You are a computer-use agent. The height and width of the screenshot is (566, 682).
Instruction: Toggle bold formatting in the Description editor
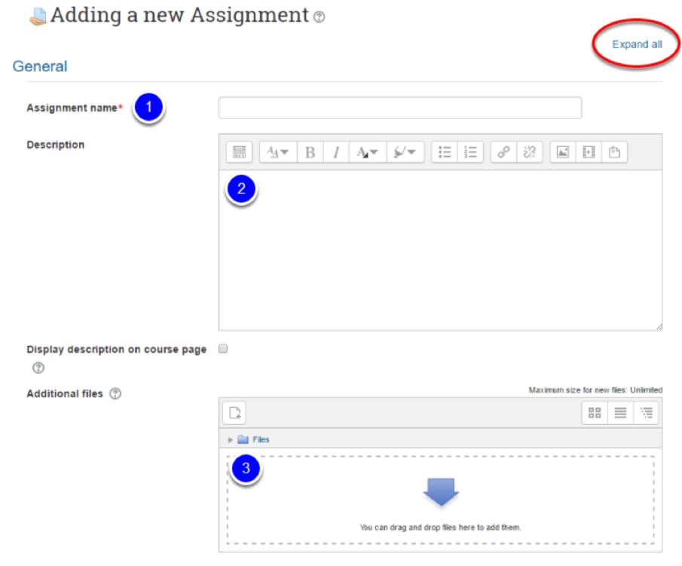[310, 151]
